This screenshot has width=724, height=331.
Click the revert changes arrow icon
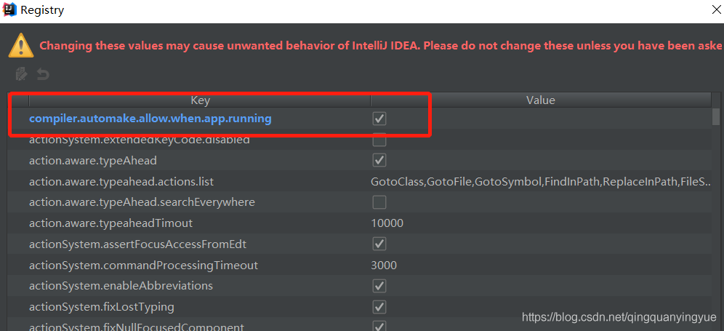[x=43, y=74]
